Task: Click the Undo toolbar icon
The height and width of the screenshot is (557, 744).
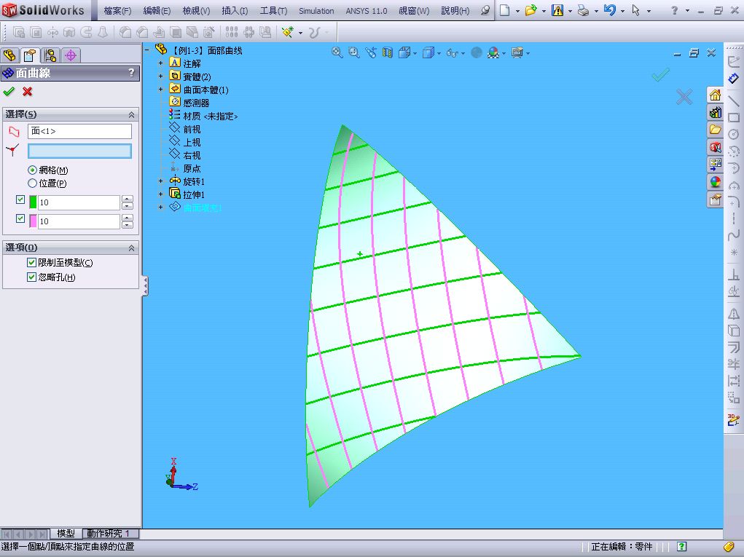Action: (610, 11)
